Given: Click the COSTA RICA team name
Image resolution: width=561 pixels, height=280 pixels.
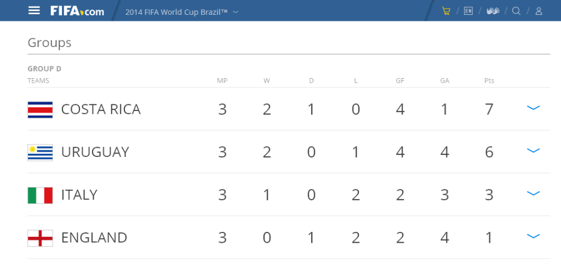Looking at the screenshot, I should 101,109.
